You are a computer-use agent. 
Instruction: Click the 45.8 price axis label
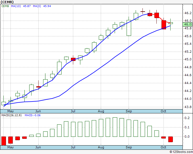tap(188, 28)
